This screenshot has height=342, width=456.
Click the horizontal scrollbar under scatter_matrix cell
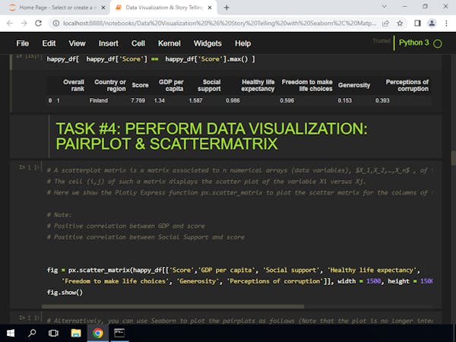[x=173, y=306]
